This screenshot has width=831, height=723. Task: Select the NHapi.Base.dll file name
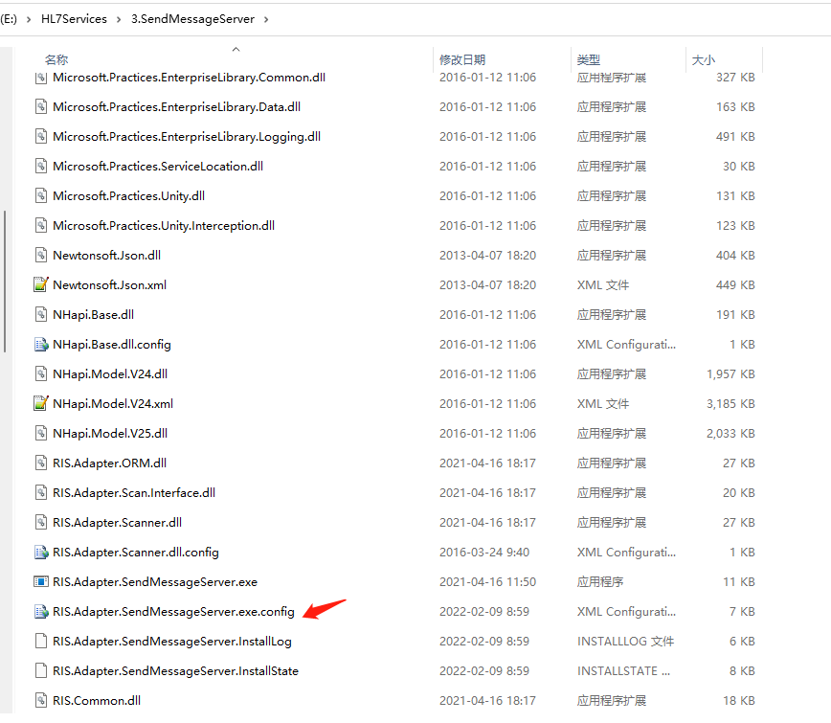point(93,315)
